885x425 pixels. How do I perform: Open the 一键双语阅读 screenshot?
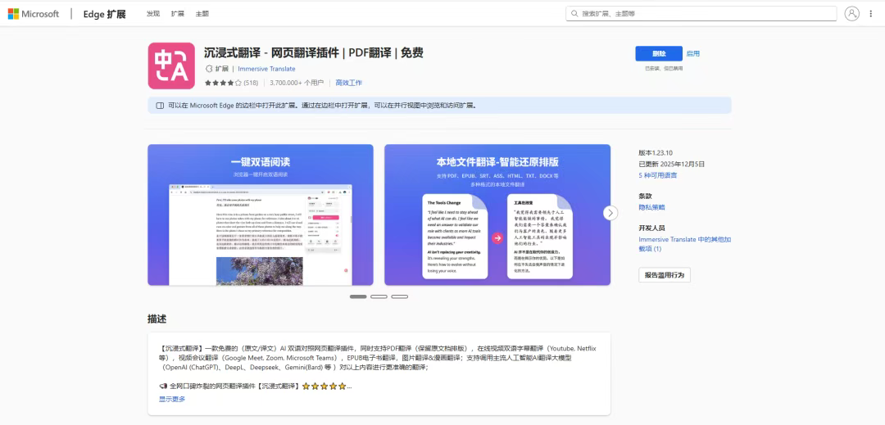(261, 215)
